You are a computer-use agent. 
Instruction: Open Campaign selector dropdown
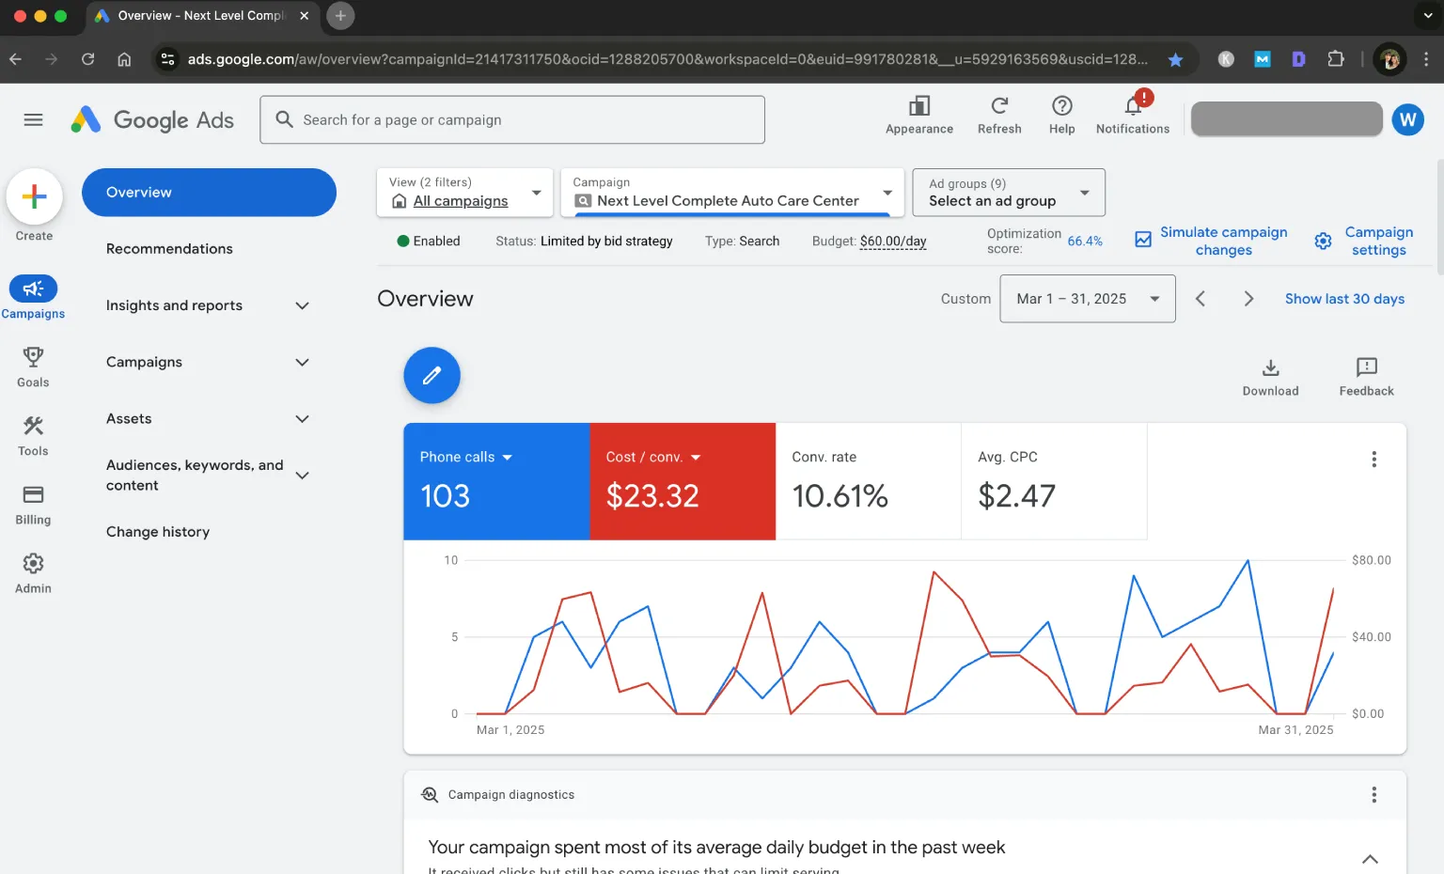coord(732,192)
